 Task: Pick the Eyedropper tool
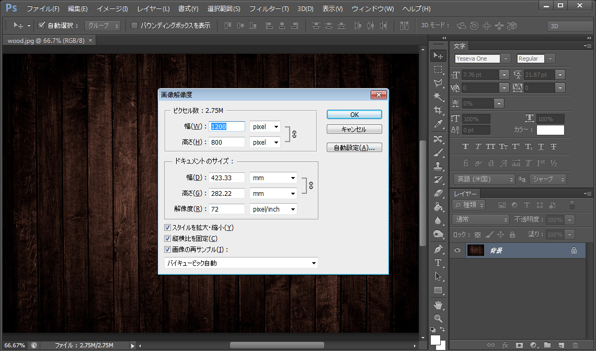click(438, 124)
